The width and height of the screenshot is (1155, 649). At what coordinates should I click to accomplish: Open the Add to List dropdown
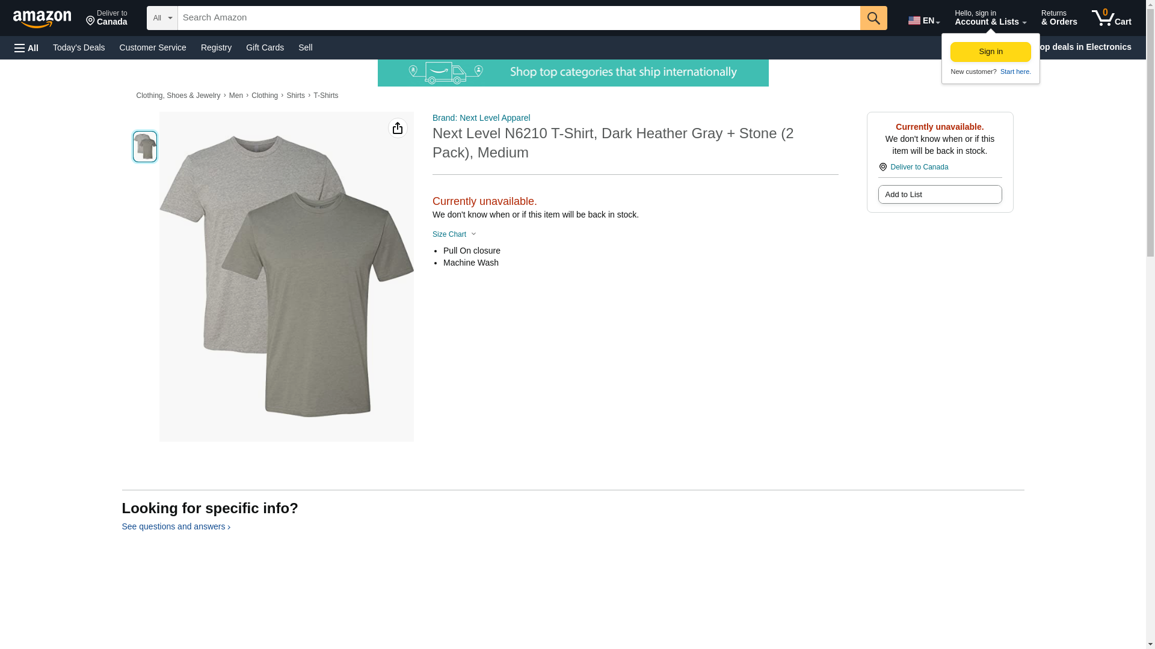point(939,195)
